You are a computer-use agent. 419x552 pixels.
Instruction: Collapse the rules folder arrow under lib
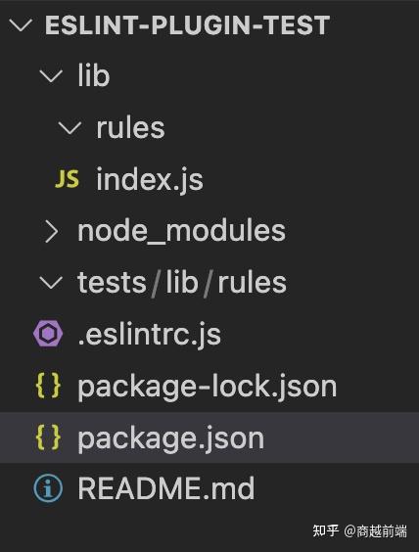tap(70, 128)
